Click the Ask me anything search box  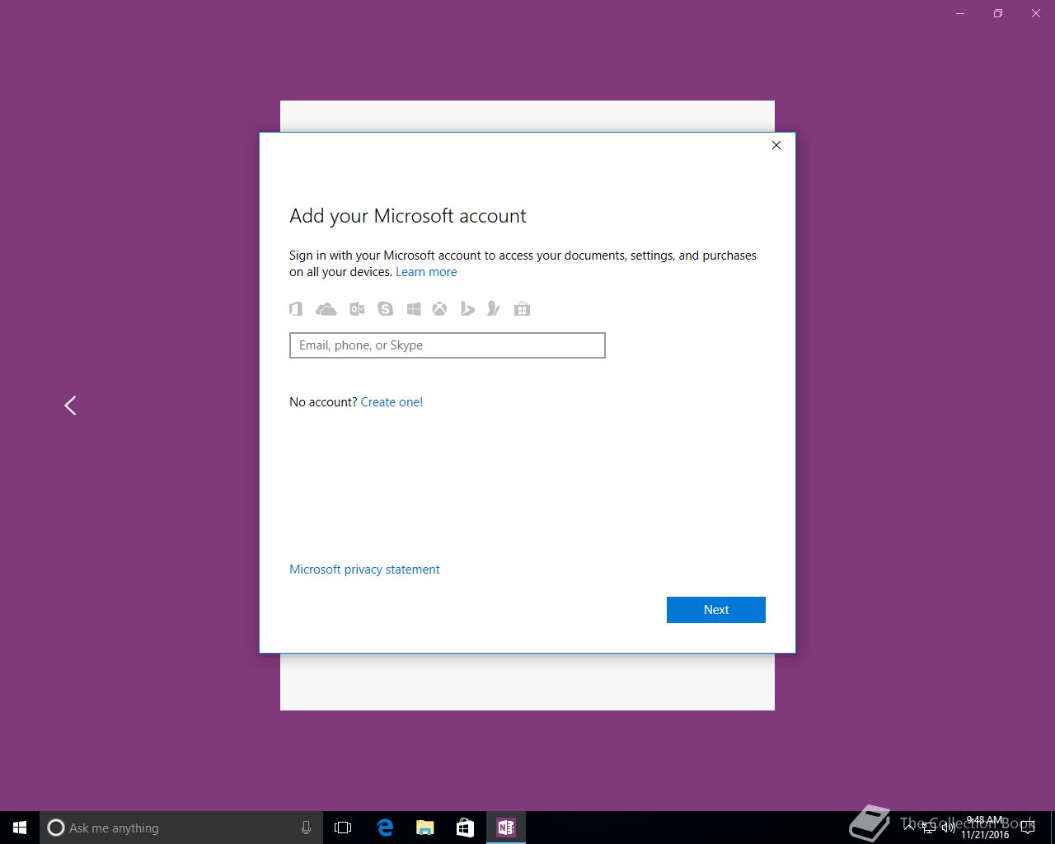pos(181,828)
